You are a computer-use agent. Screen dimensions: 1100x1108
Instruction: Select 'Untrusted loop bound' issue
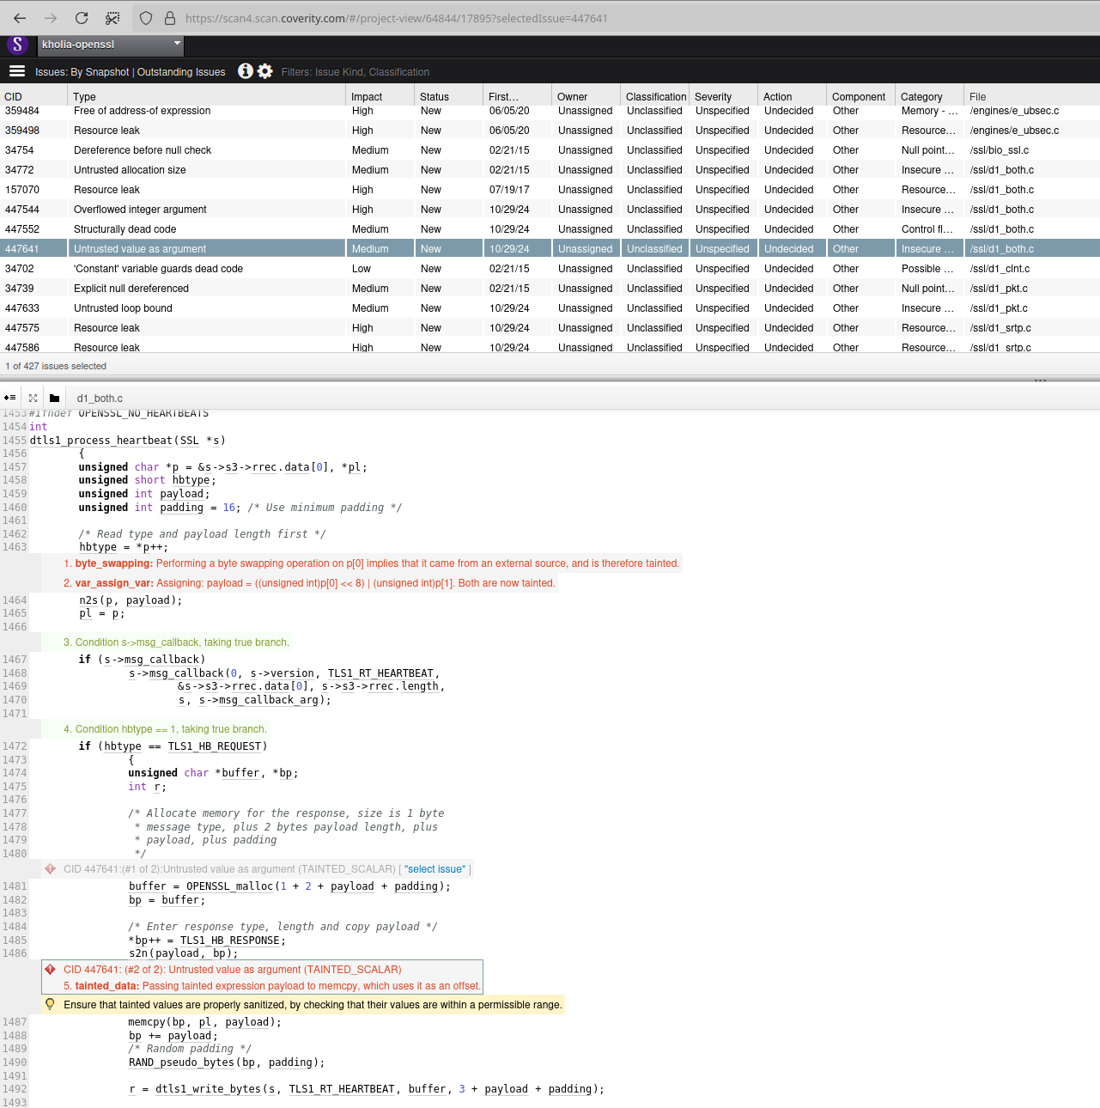click(550, 308)
